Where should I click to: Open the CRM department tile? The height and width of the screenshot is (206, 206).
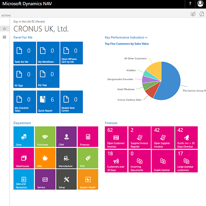click(67, 137)
